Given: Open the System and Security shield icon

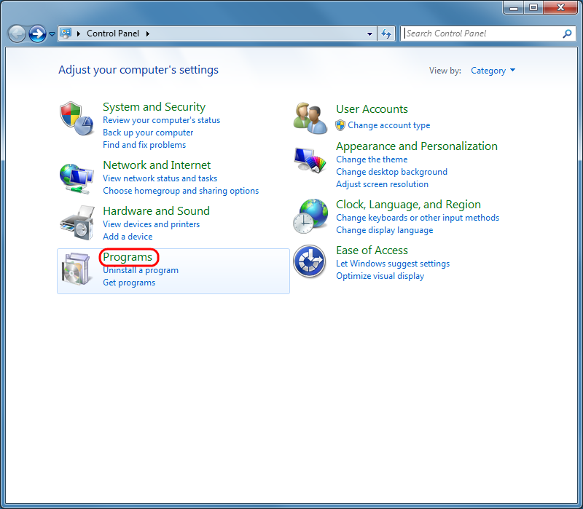Looking at the screenshot, I should point(77,119).
